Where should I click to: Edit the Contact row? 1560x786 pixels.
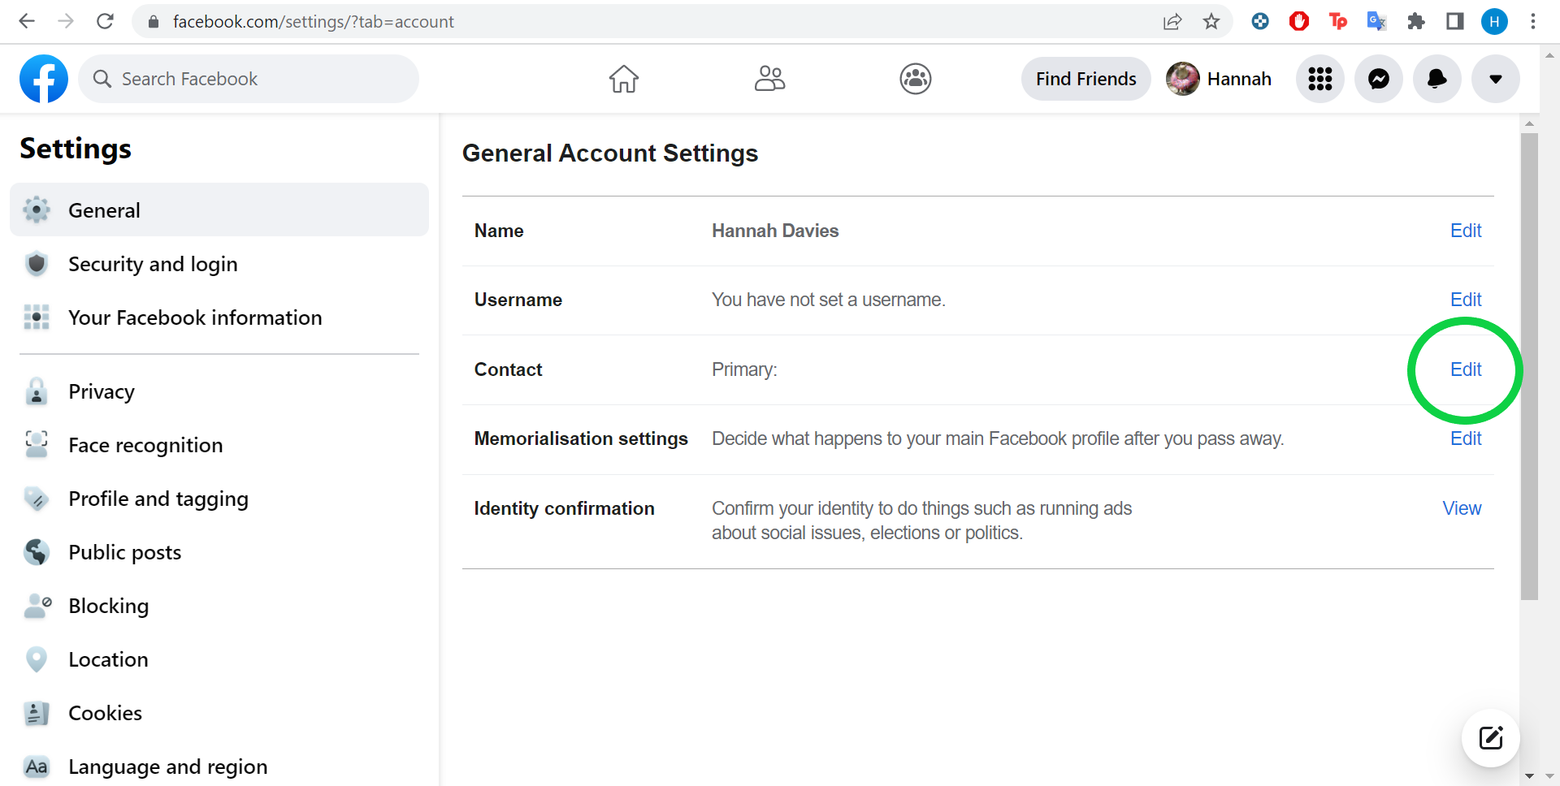click(x=1466, y=369)
